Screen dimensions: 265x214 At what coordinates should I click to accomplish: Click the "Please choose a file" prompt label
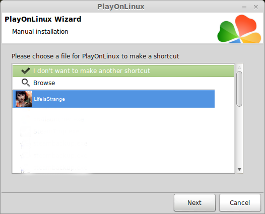coord(95,56)
